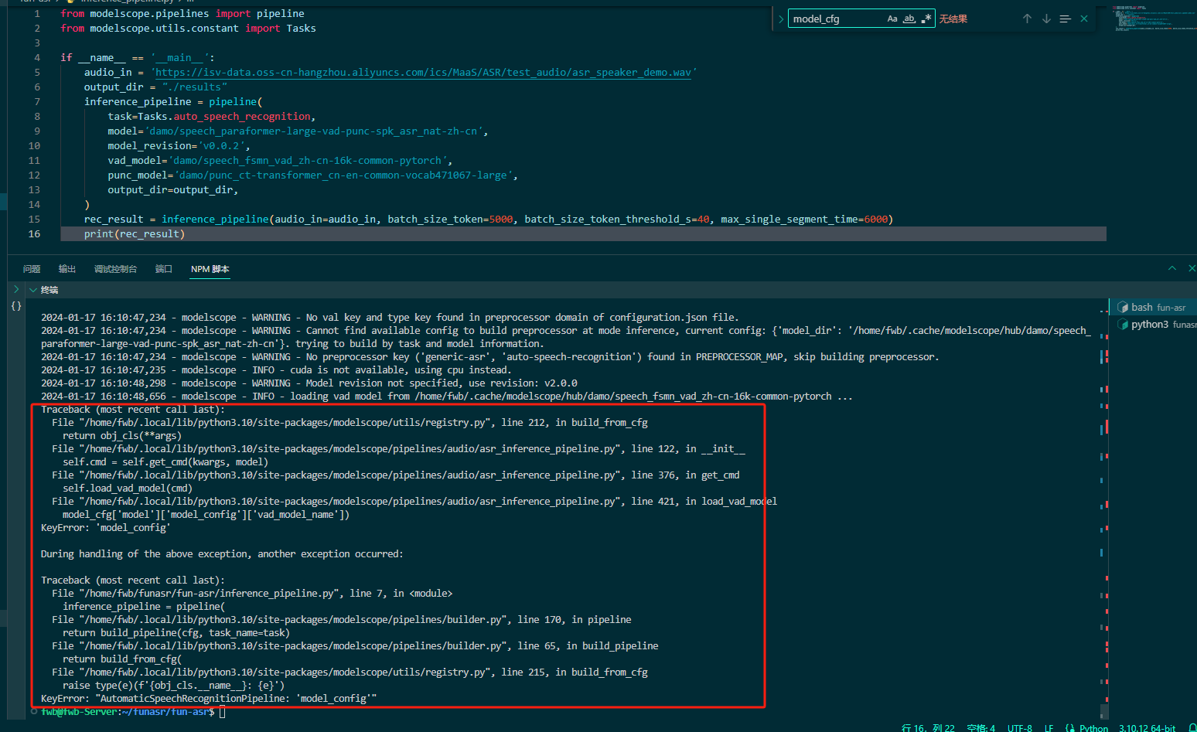Screen dimensions: 1197x732
Task: Click model_revision value 'v0.0.2'
Action: (221, 145)
